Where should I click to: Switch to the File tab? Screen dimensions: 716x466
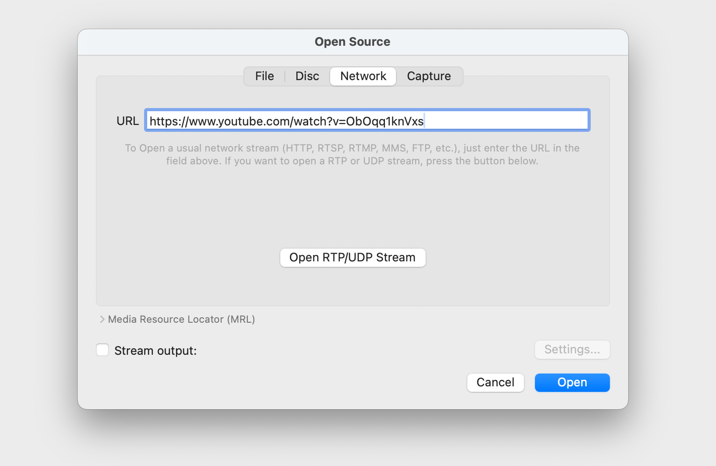pyautogui.click(x=264, y=76)
